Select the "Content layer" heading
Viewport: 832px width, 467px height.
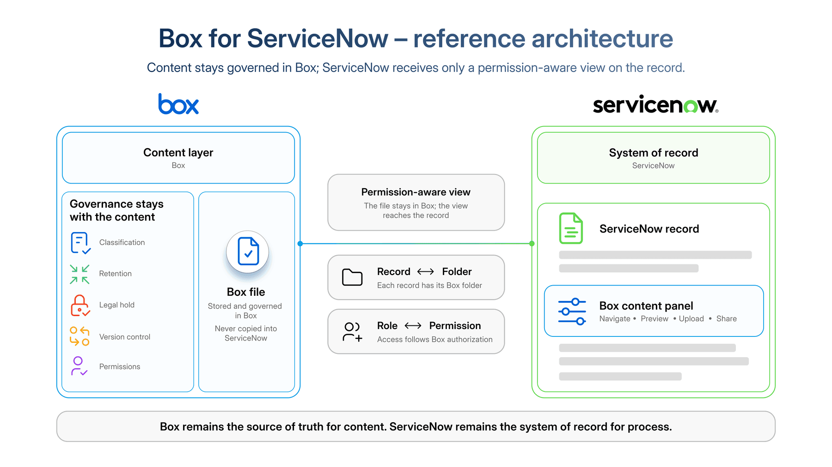click(178, 153)
